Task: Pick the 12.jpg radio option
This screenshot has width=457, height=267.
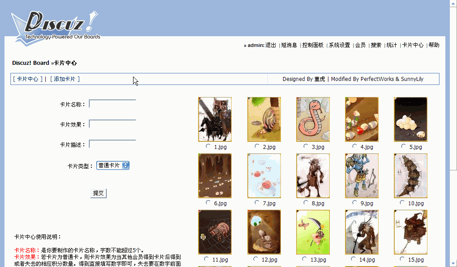Action: tap(255, 259)
